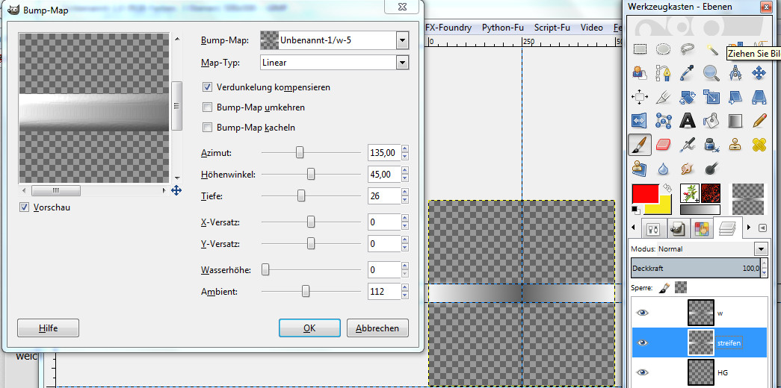Image resolution: width=781 pixels, height=388 pixels.
Task: Show previous dock tabs with left arrow
Action: click(633, 228)
